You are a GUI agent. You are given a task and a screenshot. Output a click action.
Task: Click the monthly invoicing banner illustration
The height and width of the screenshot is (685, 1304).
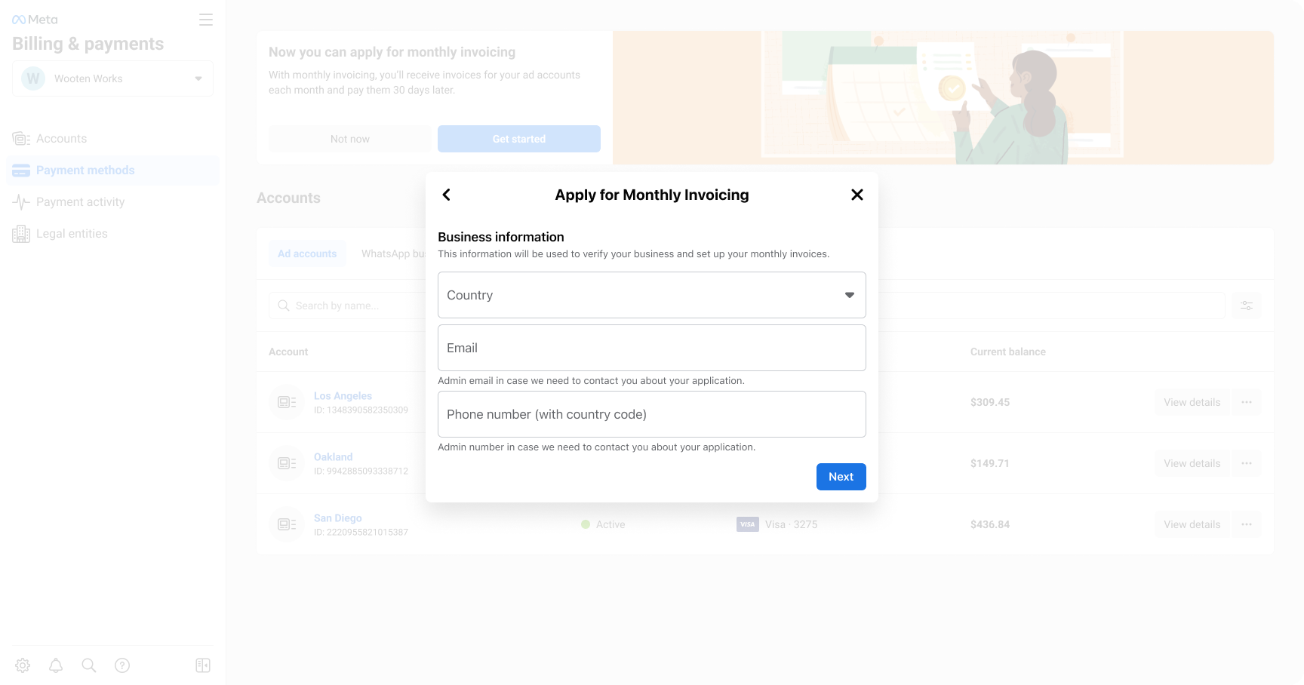click(943, 98)
